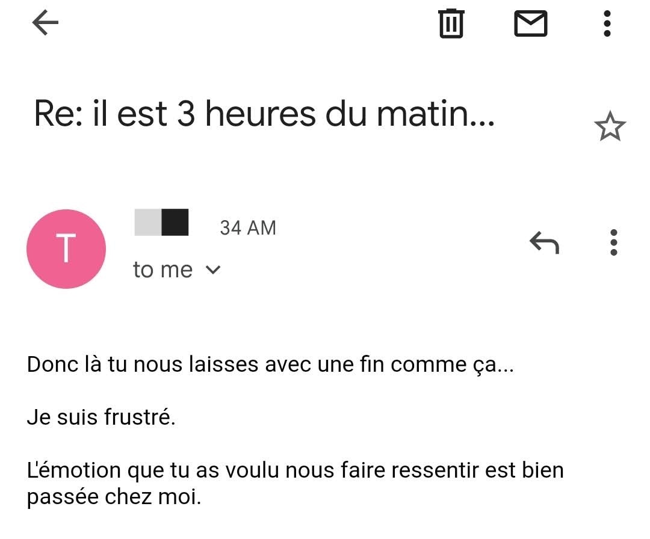Star this email conversation
The height and width of the screenshot is (539, 650).
click(x=610, y=127)
